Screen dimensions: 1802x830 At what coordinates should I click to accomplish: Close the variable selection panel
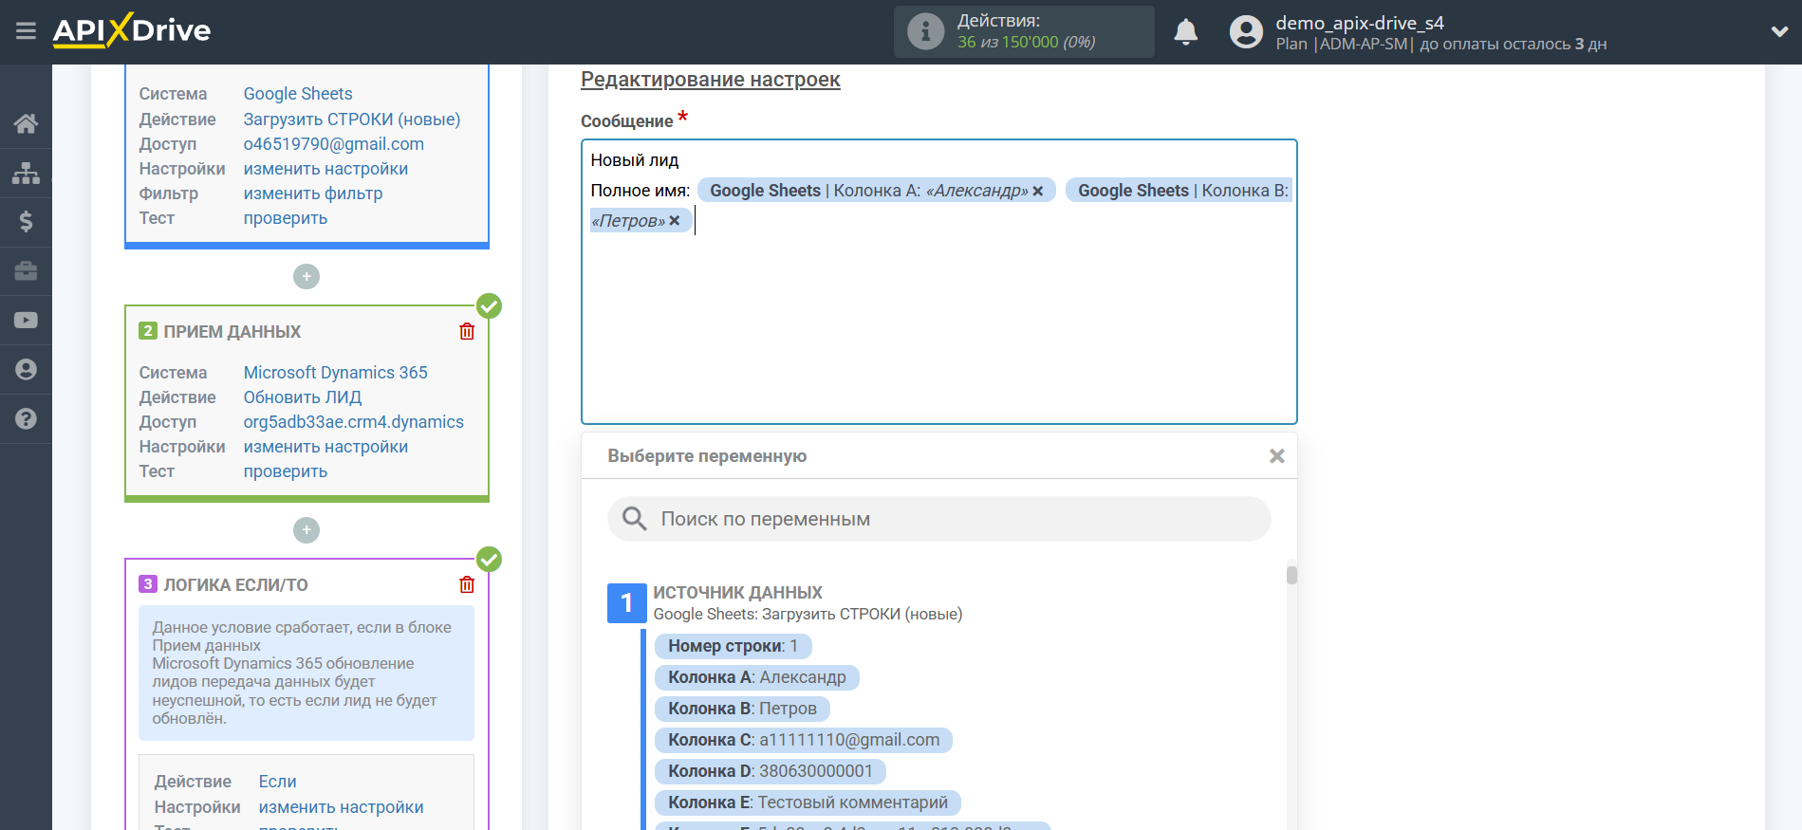[1277, 456]
